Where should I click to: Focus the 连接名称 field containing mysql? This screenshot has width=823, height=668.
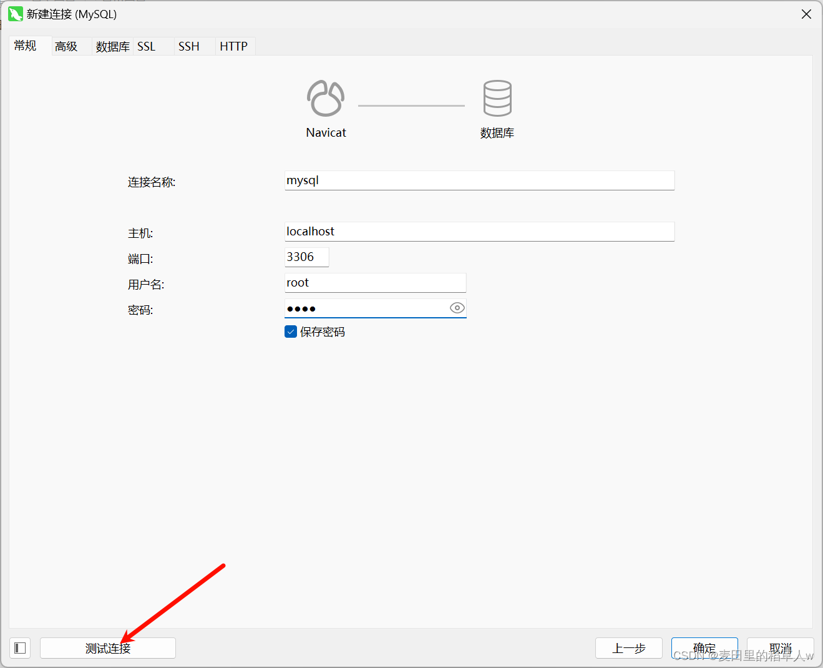click(x=479, y=180)
